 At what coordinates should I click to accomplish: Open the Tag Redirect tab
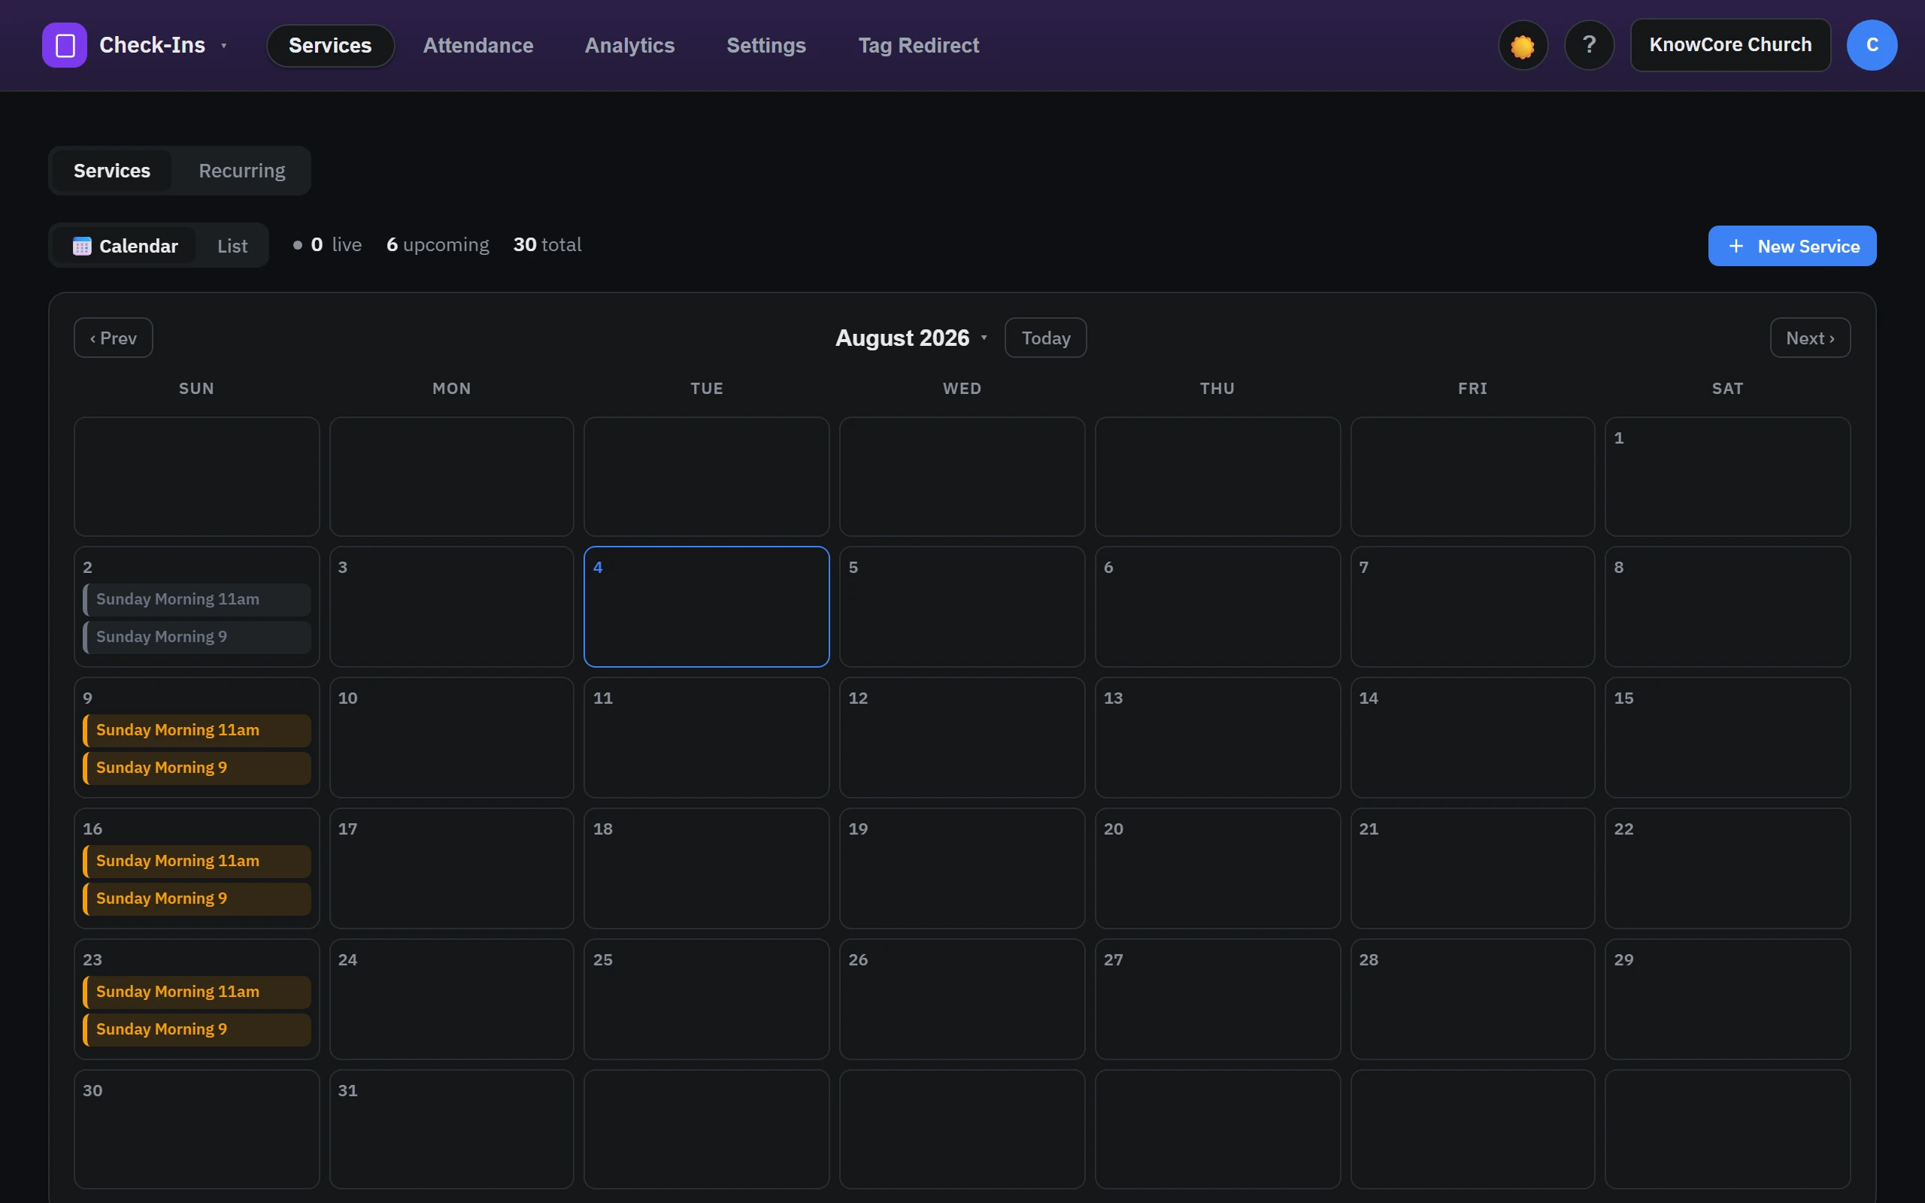coord(918,45)
